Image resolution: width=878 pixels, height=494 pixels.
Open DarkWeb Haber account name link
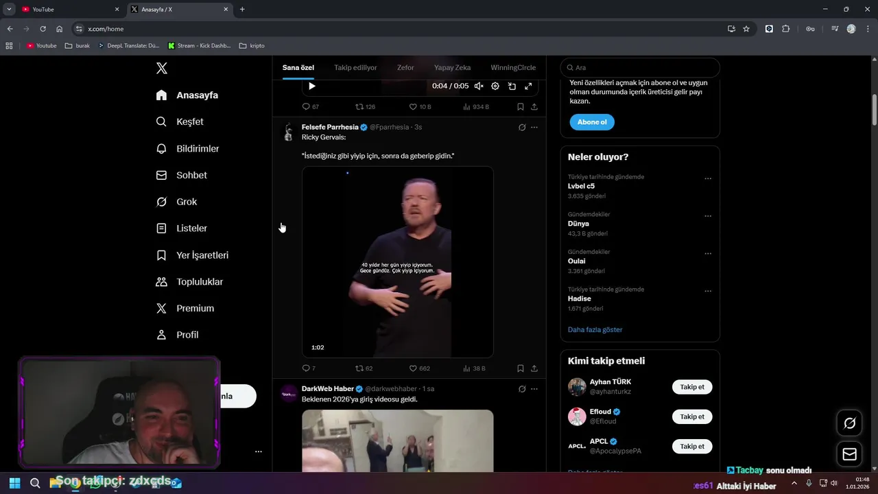(x=328, y=388)
